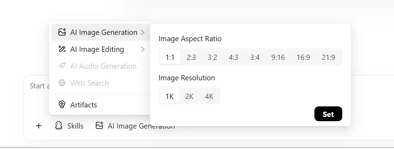The image size is (394, 149).
Task: Click the AI Image Editing wand icon
Action: [62, 49]
